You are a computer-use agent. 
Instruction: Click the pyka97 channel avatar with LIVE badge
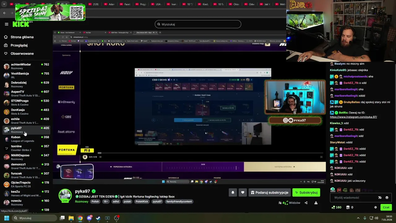pos(65,196)
